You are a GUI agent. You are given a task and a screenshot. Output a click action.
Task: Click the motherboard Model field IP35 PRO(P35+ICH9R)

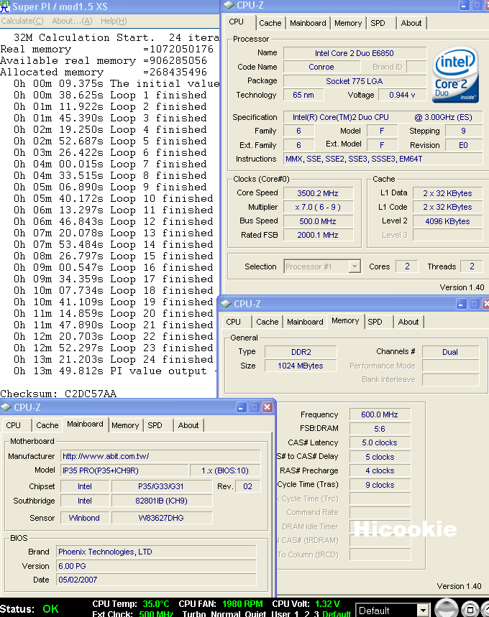(x=124, y=470)
